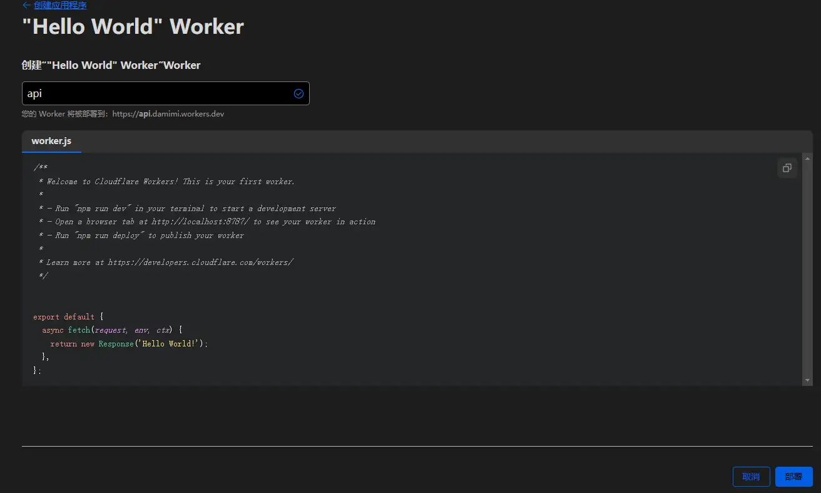Click the 'npm run dev' comment line
Image resolution: width=821 pixels, height=493 pixels.
coord(187,209)
